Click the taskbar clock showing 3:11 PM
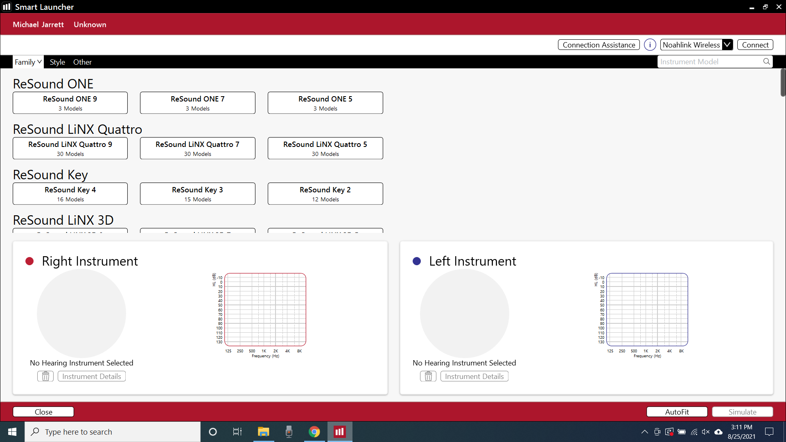The width and height of the screenshot is (786, 442). [741, 432]
